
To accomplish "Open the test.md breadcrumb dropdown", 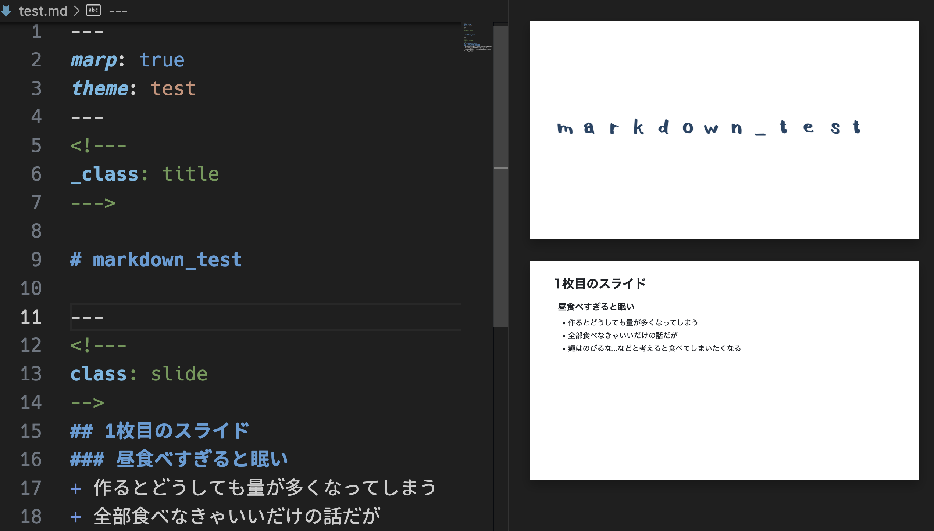I will click(x=43, y=11).
